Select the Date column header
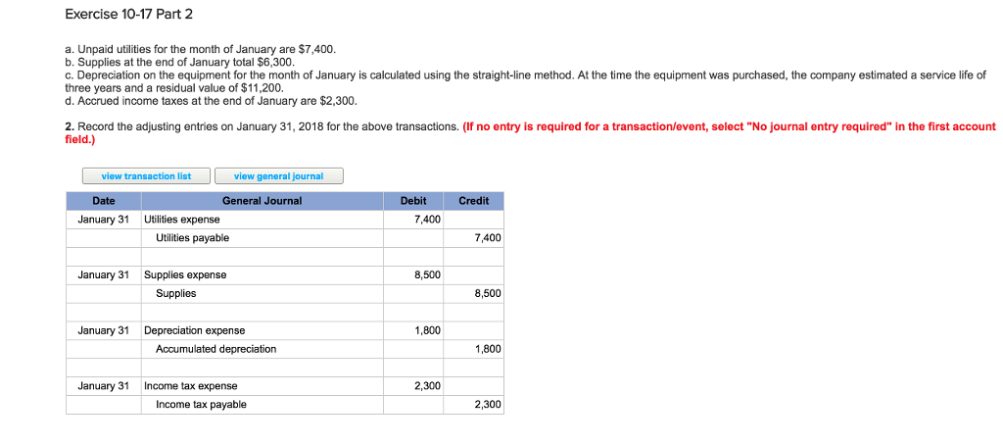The height and width of the screenshot is (445, 1003). click(104, 201)
